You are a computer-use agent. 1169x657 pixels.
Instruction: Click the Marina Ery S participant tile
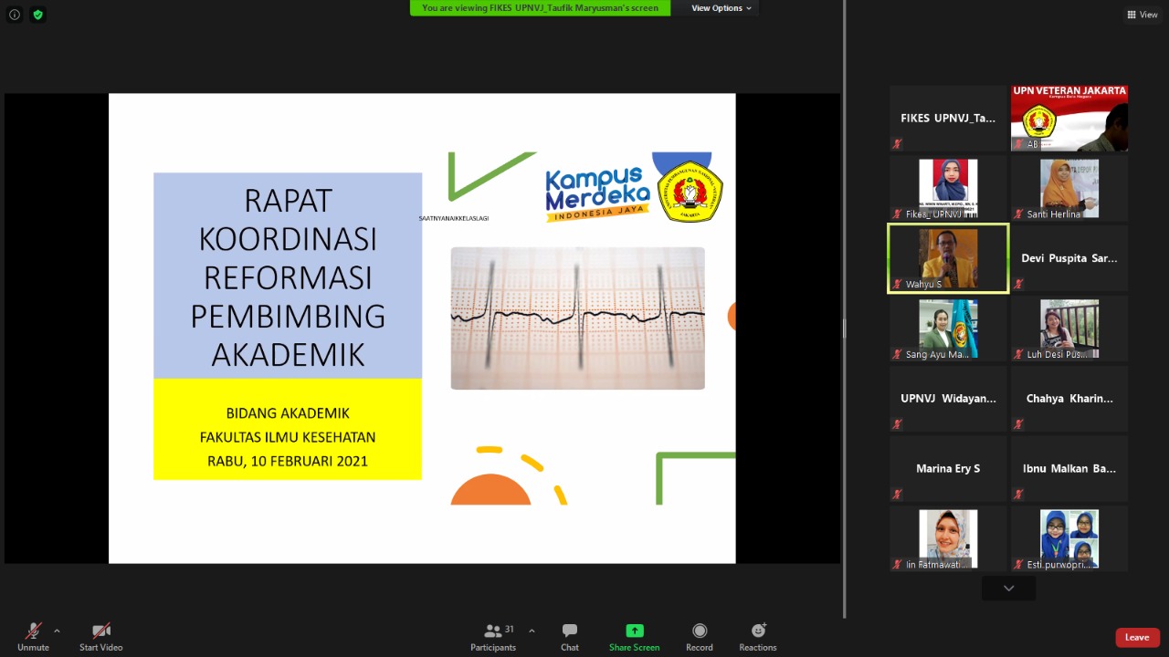[948, 469]
